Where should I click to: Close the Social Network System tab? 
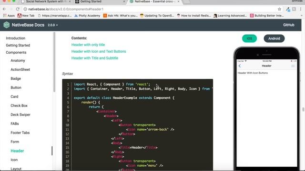[70, 1]
